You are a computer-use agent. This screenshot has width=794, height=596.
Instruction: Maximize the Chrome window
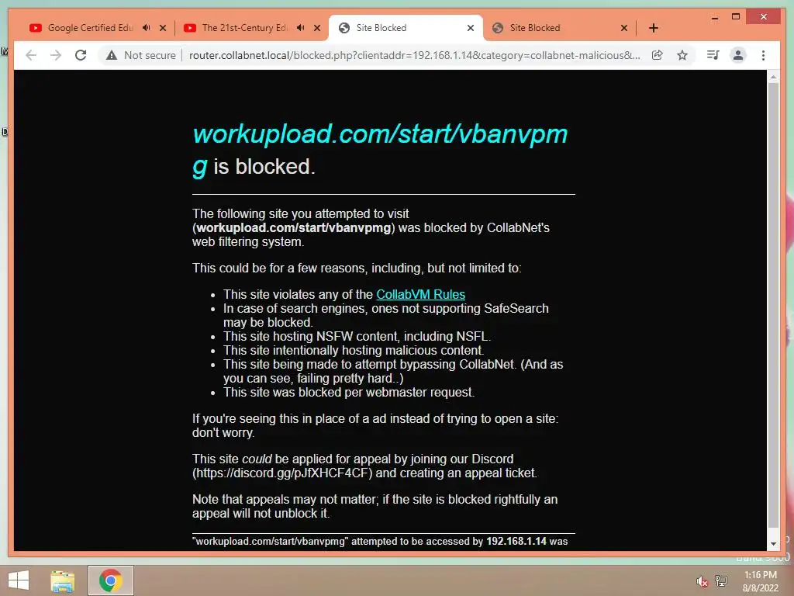(x=736, y=17)
